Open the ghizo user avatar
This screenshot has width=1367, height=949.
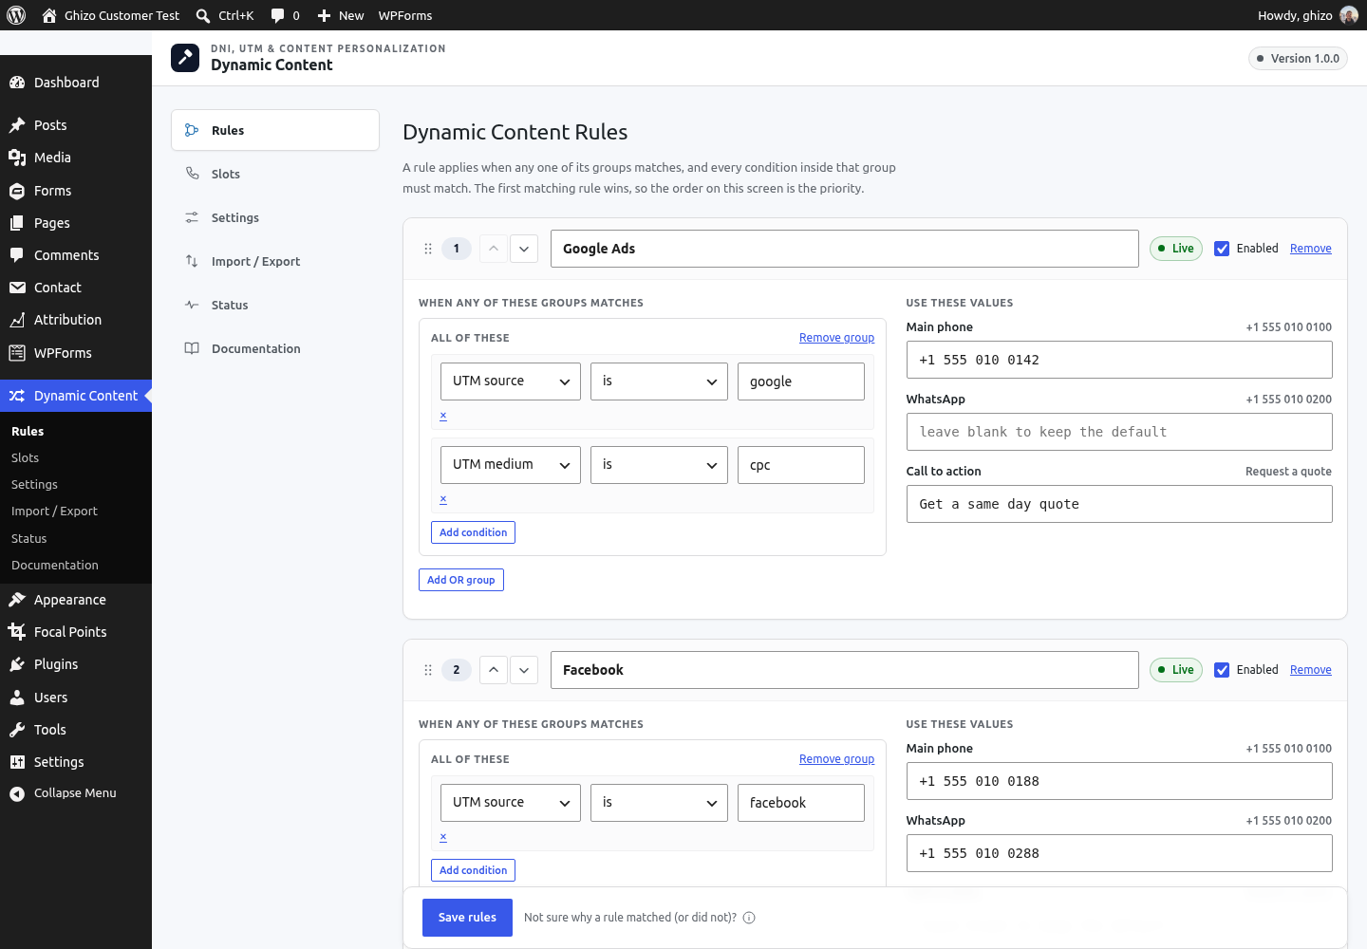(1348, 15)
